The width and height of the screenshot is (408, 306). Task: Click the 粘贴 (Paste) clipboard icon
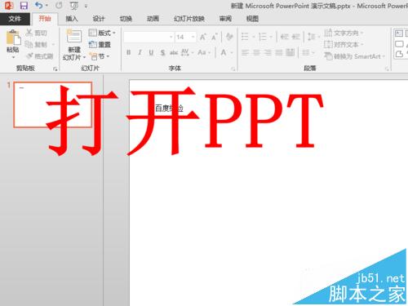tap(13, 38)
